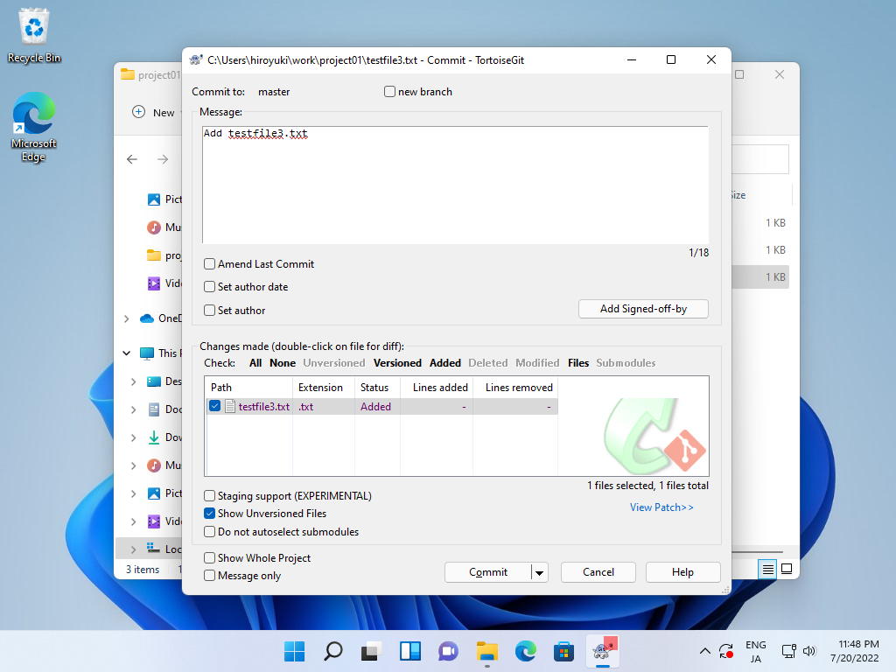The height and width of the screenshot is (672, 896).
Task: Open View Patch panel
Action: tap(661, 507)
